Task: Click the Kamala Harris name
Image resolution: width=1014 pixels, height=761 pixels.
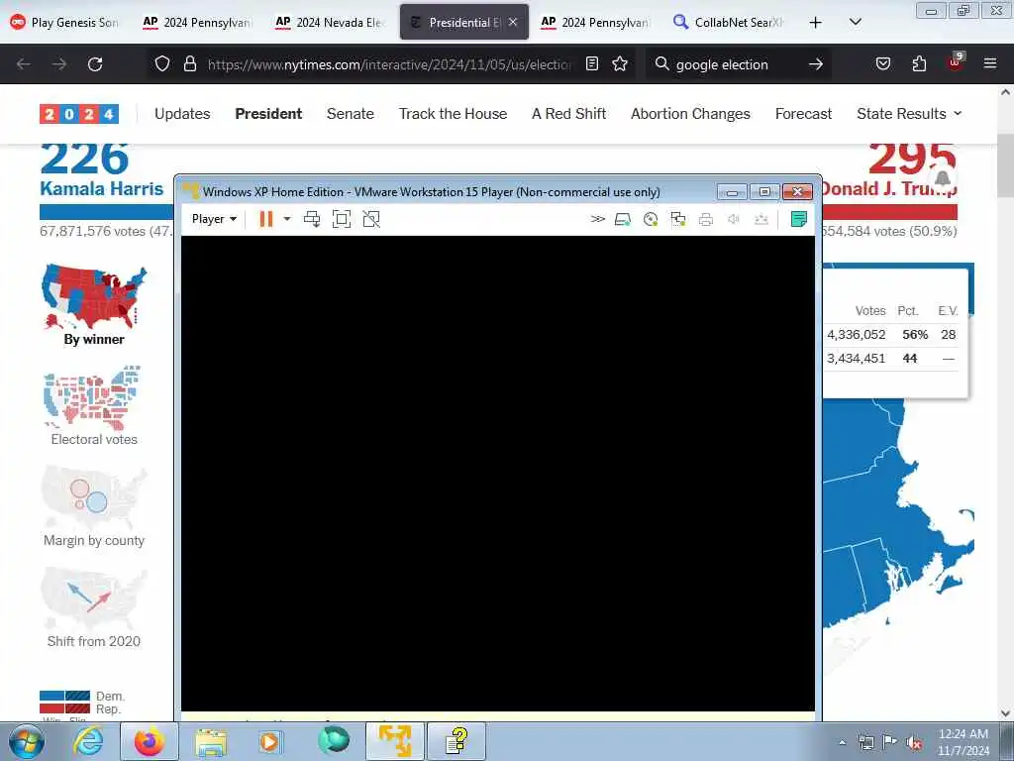Action: pos(102,188)
